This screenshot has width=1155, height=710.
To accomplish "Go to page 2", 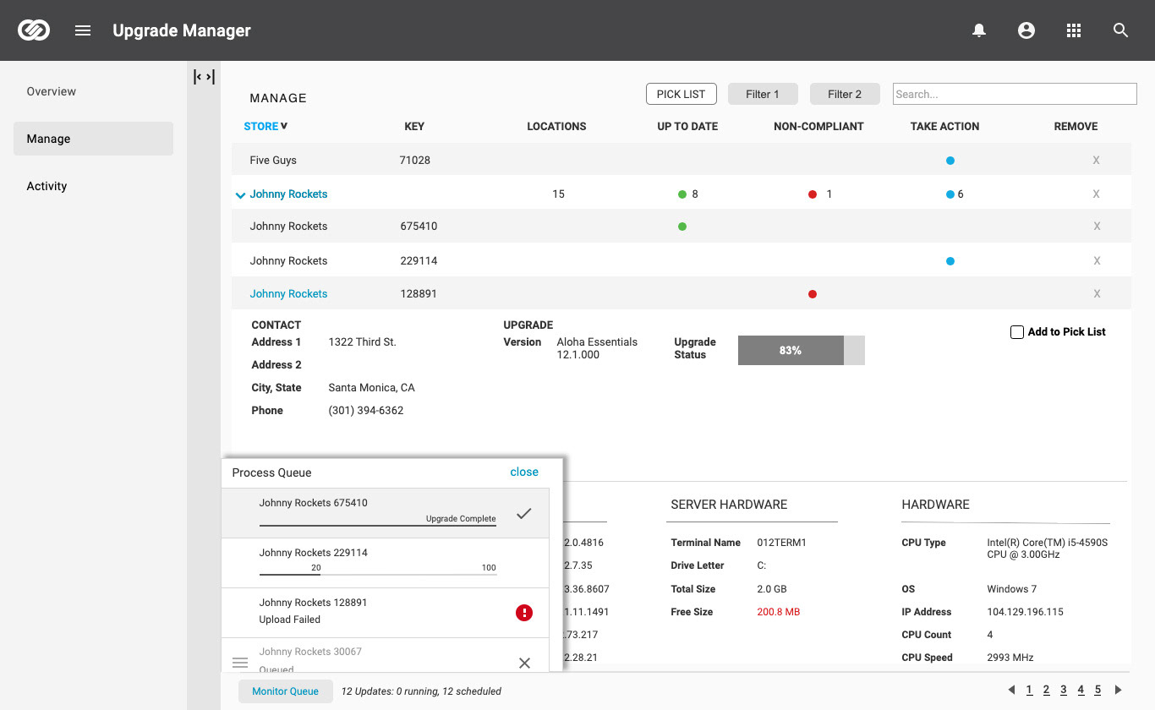I will point(1046,690).
